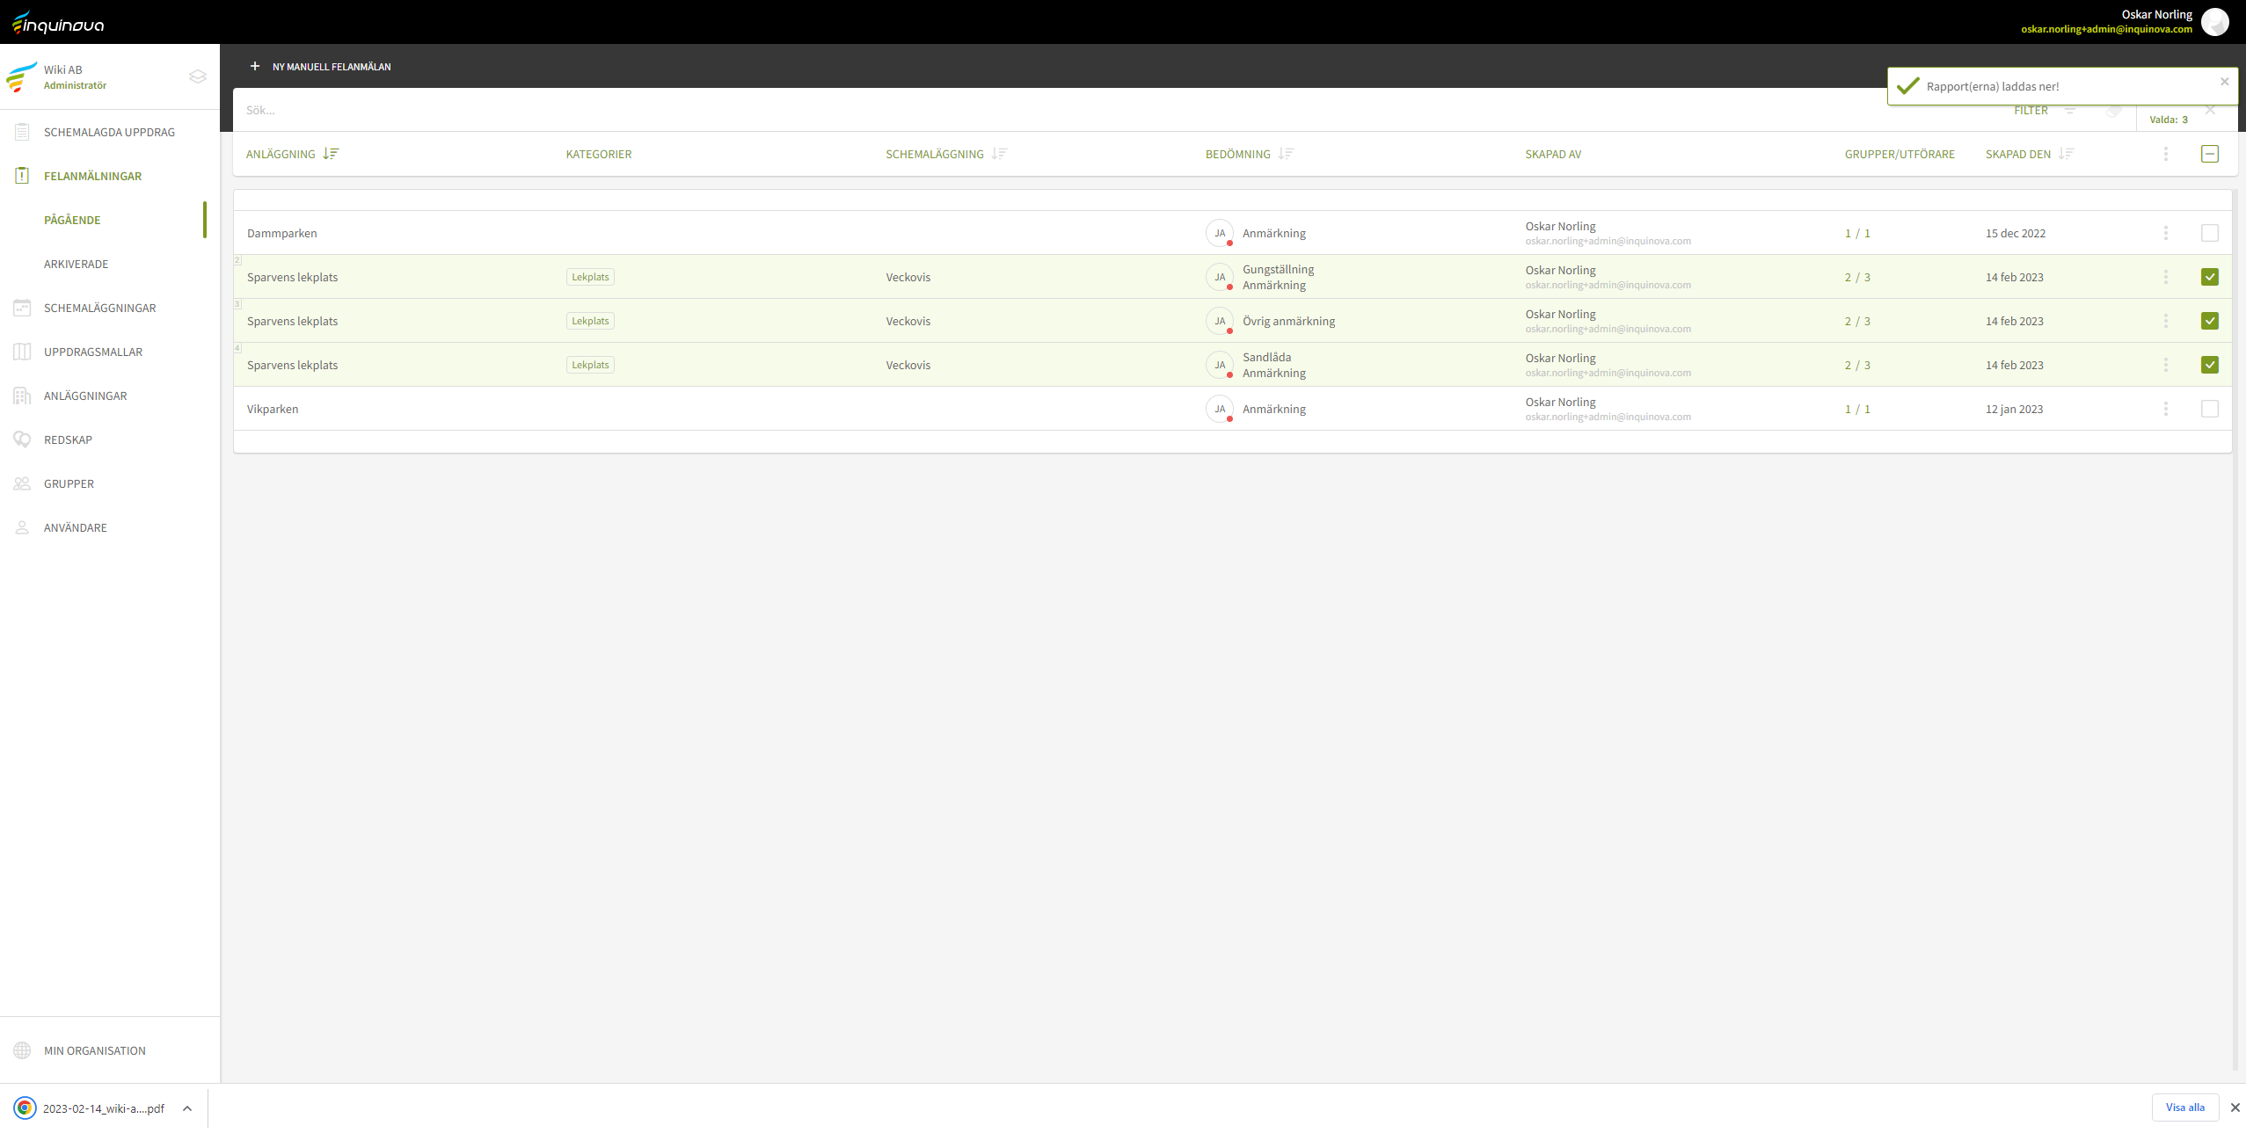2246x1133 pixels.
Task: Click the JA avatar in Vikparken row
Action: (x=1219, y=409)
